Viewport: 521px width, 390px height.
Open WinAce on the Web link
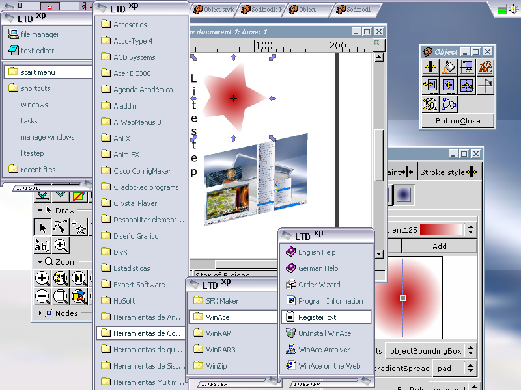point(326,366)
